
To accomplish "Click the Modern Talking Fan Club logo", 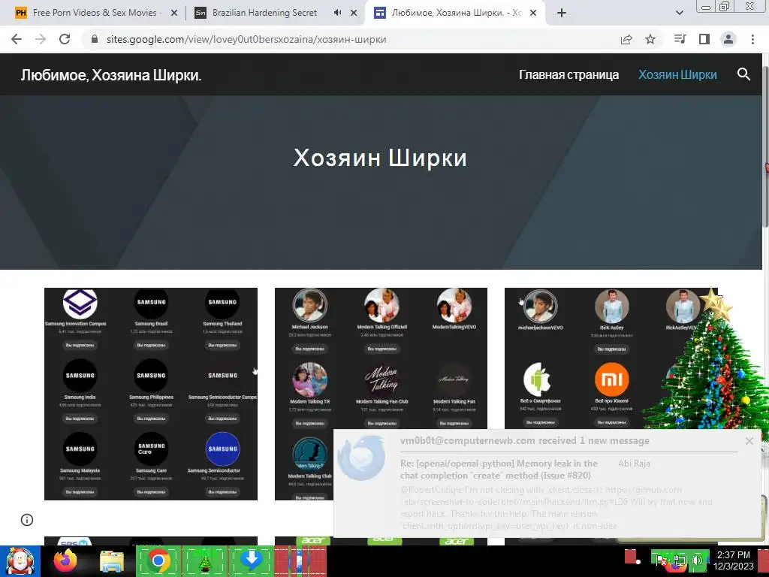I will [x=381, y=379].
